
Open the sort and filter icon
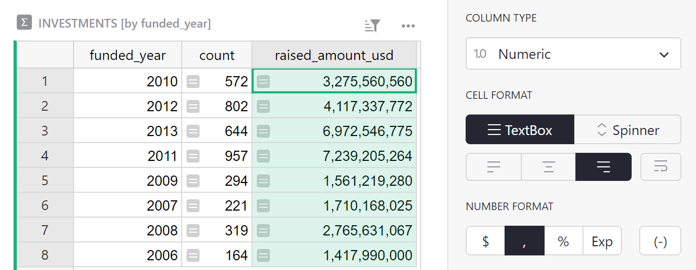point(373,25)
